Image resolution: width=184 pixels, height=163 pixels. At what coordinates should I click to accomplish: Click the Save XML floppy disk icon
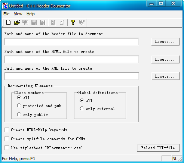(34, 22)
